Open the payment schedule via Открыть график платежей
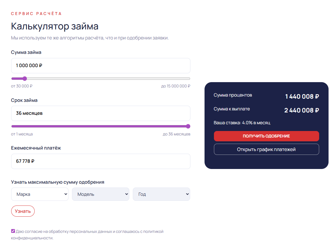This screenshot has width=335, height=247. click(x=266, y=149)
